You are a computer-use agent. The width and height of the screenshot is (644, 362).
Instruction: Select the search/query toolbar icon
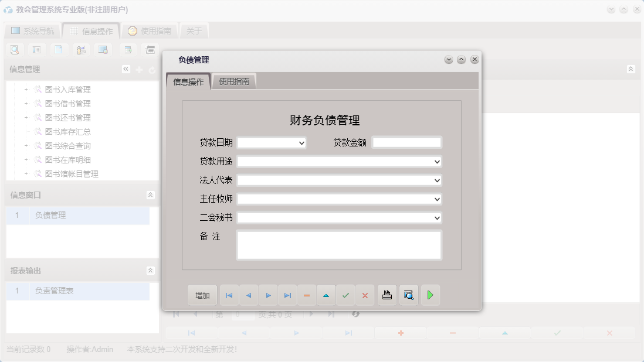pyautogui.click(x=14, y=49)
